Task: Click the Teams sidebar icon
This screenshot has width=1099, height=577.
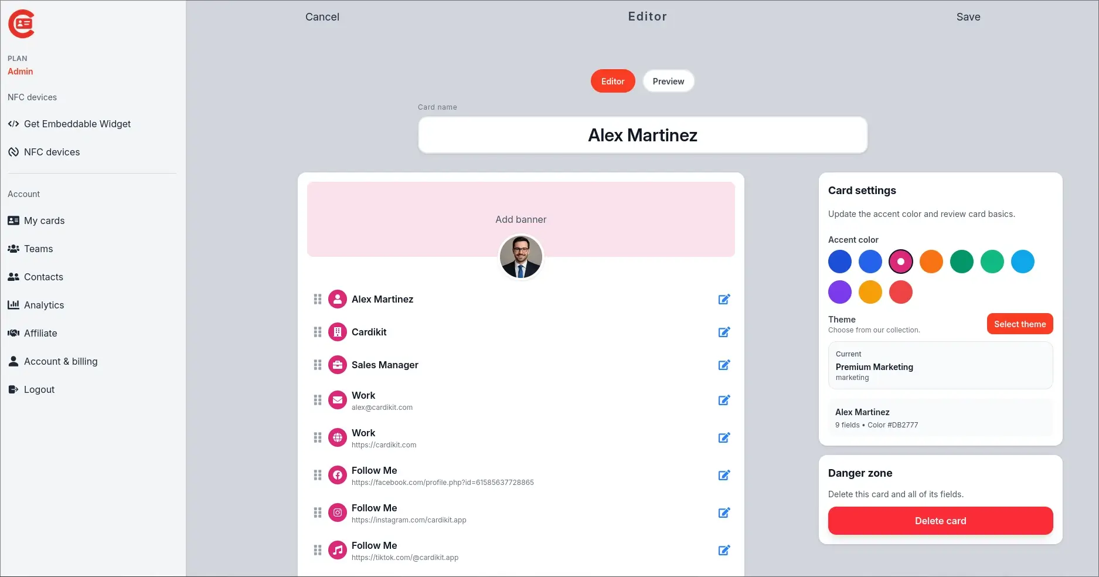Action: [13, 249]
